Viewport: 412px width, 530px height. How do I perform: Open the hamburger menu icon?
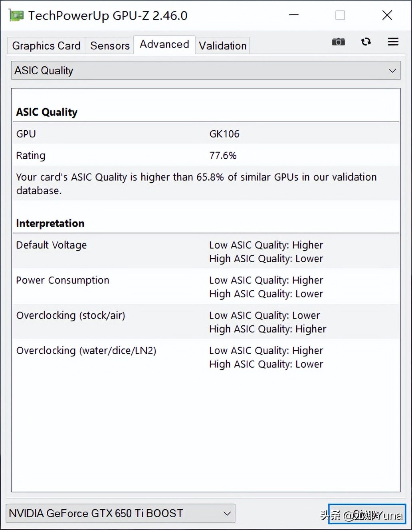pos(393,42)
